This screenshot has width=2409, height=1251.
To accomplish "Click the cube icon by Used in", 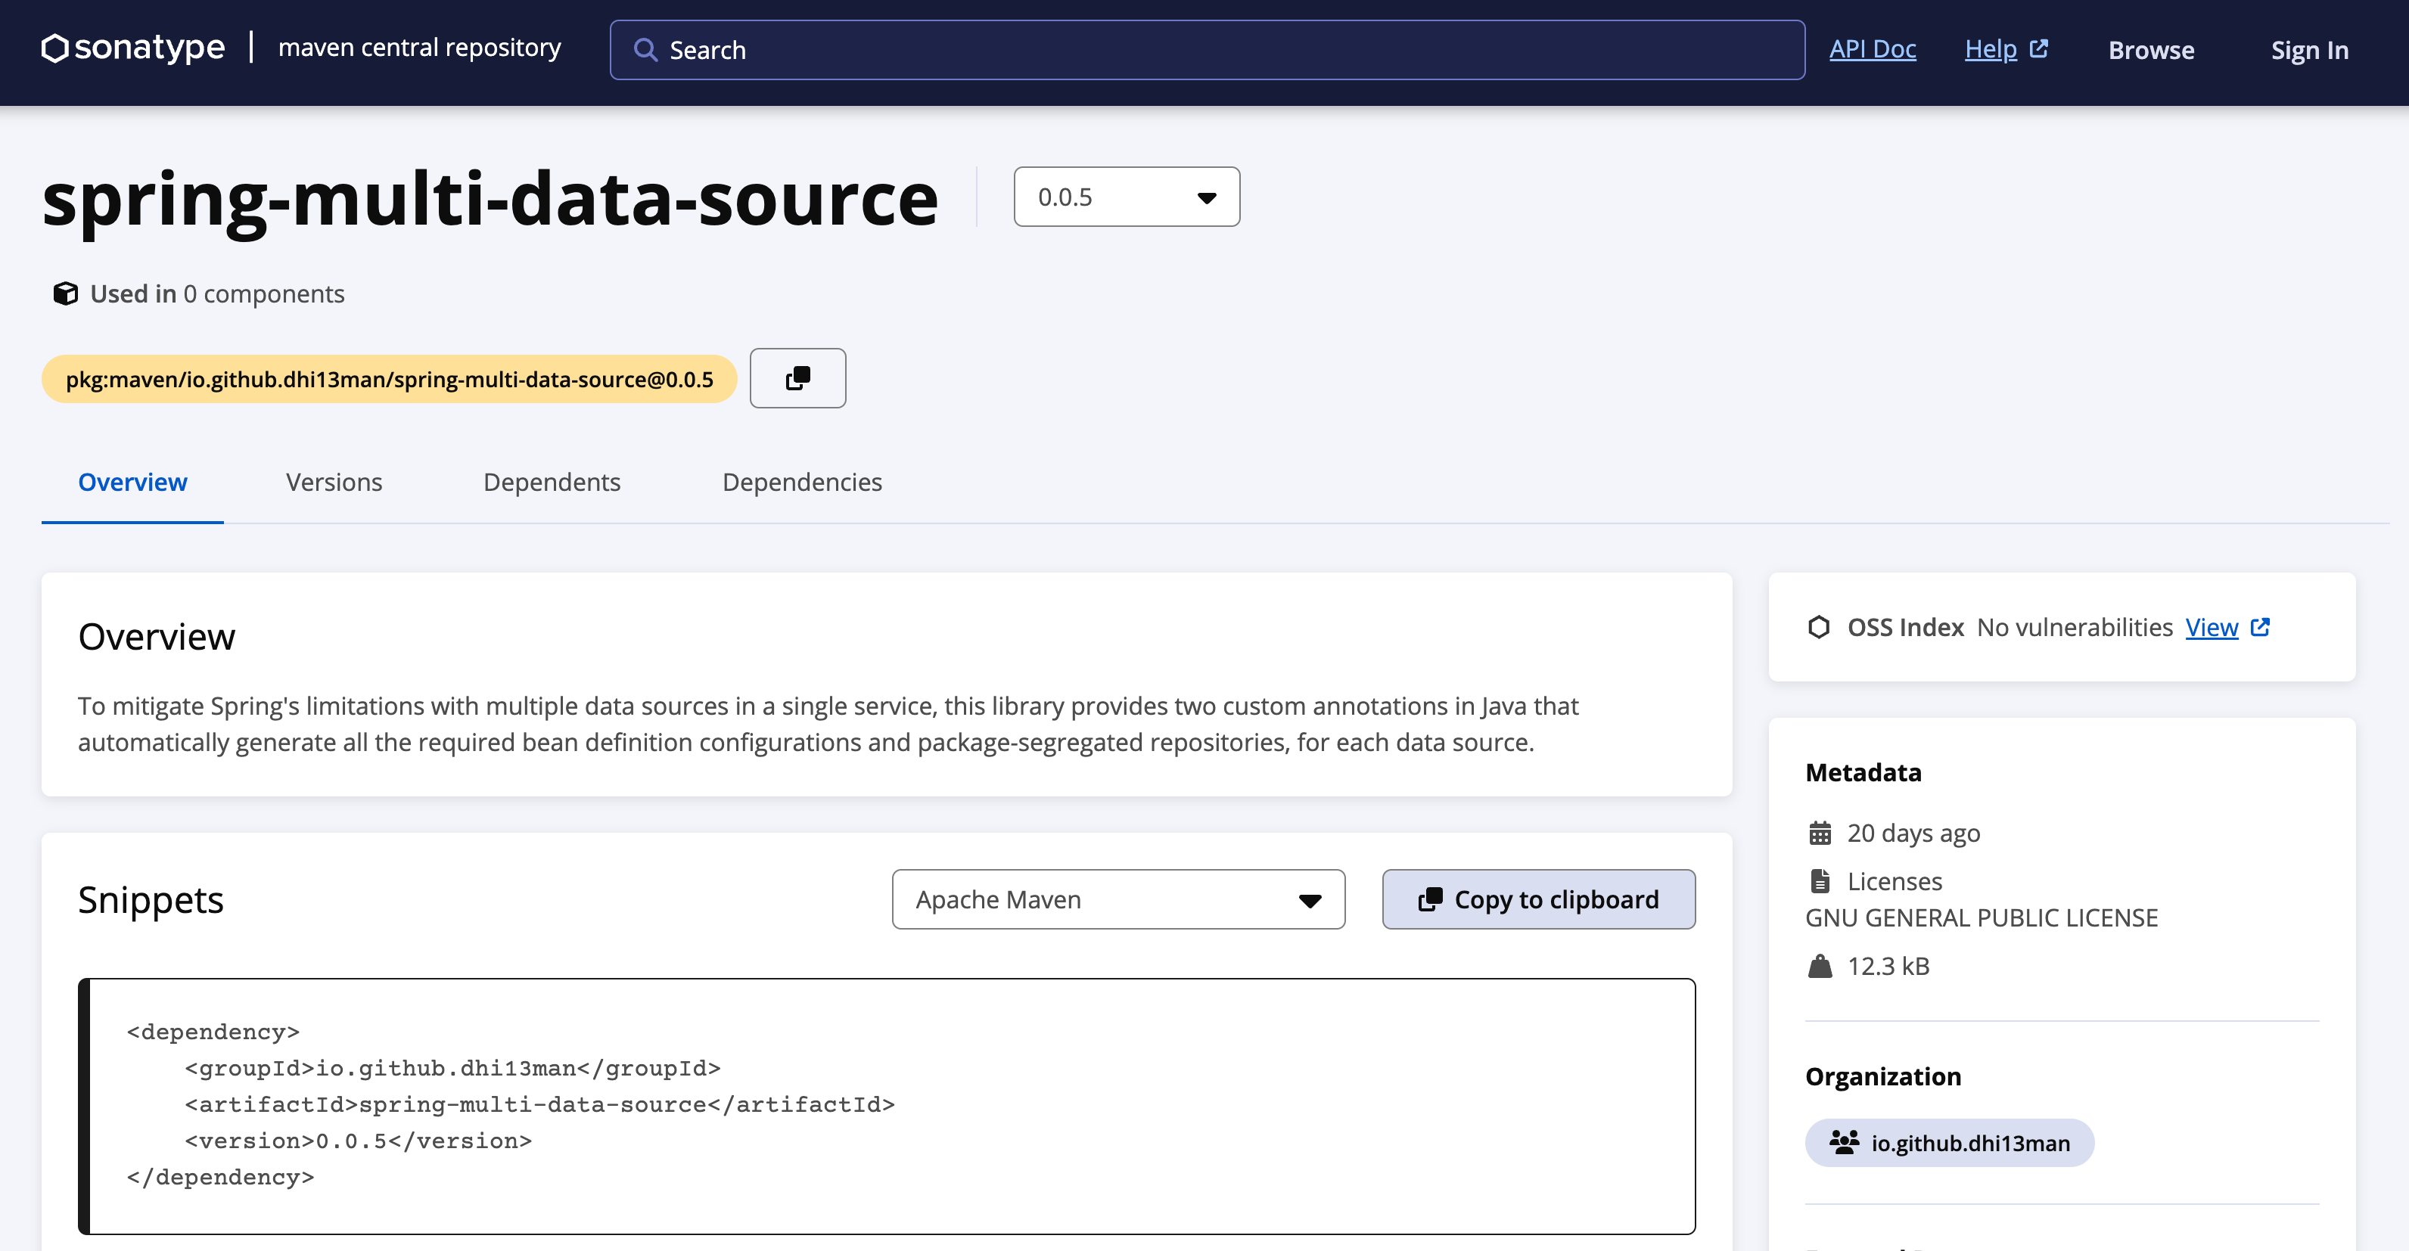I will 66,293.
